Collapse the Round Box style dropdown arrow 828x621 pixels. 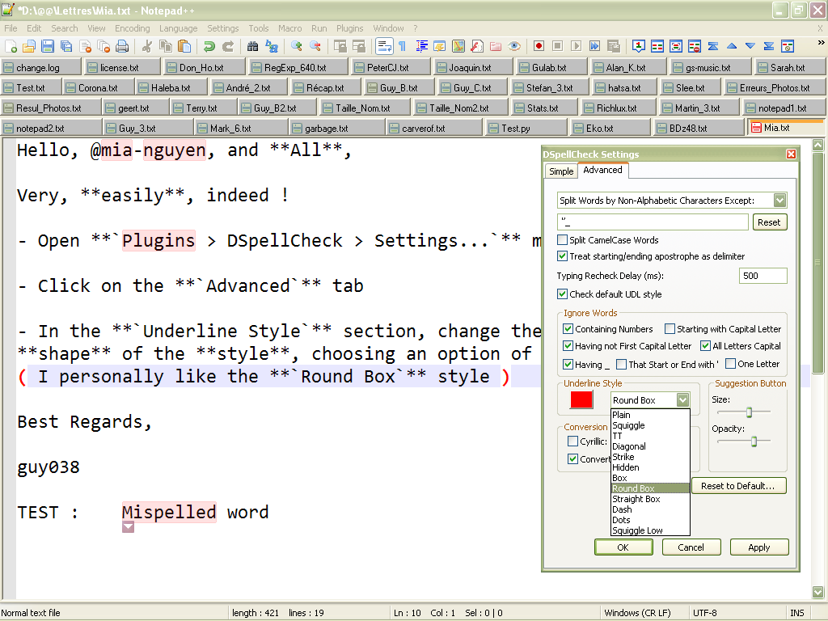tap(682, 400)
